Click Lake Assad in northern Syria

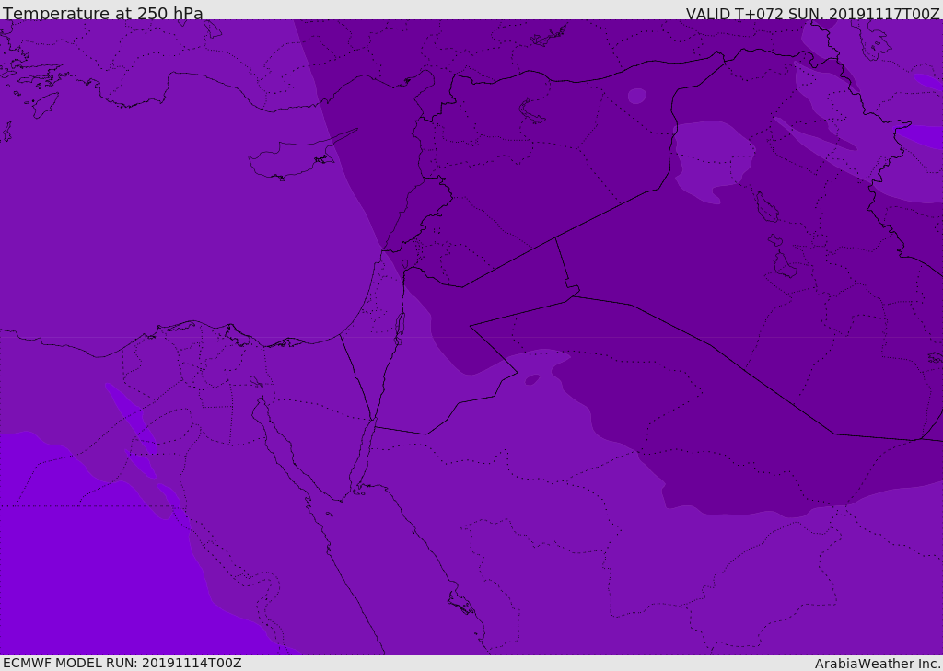tap(532, 110)
